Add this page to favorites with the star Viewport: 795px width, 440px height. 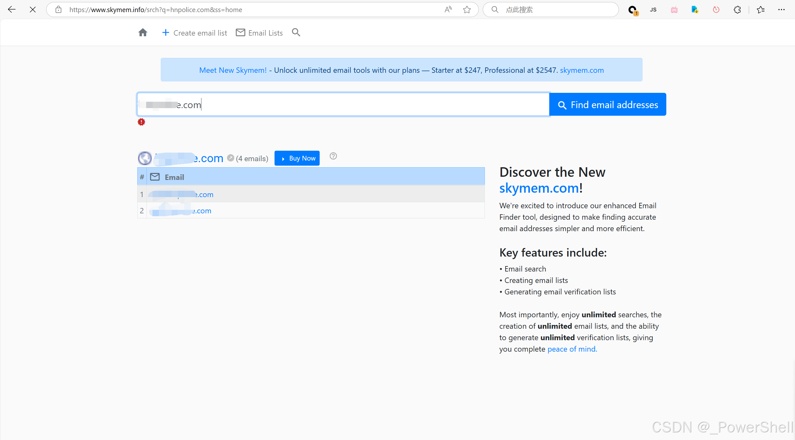(467, 10)
